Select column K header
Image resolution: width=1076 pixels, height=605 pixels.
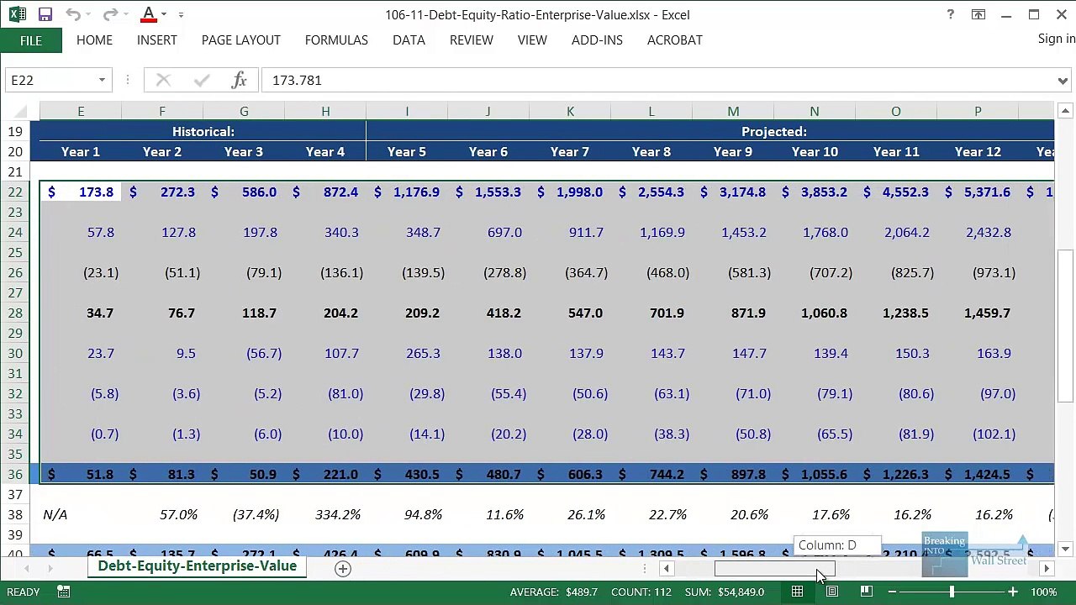570,111
